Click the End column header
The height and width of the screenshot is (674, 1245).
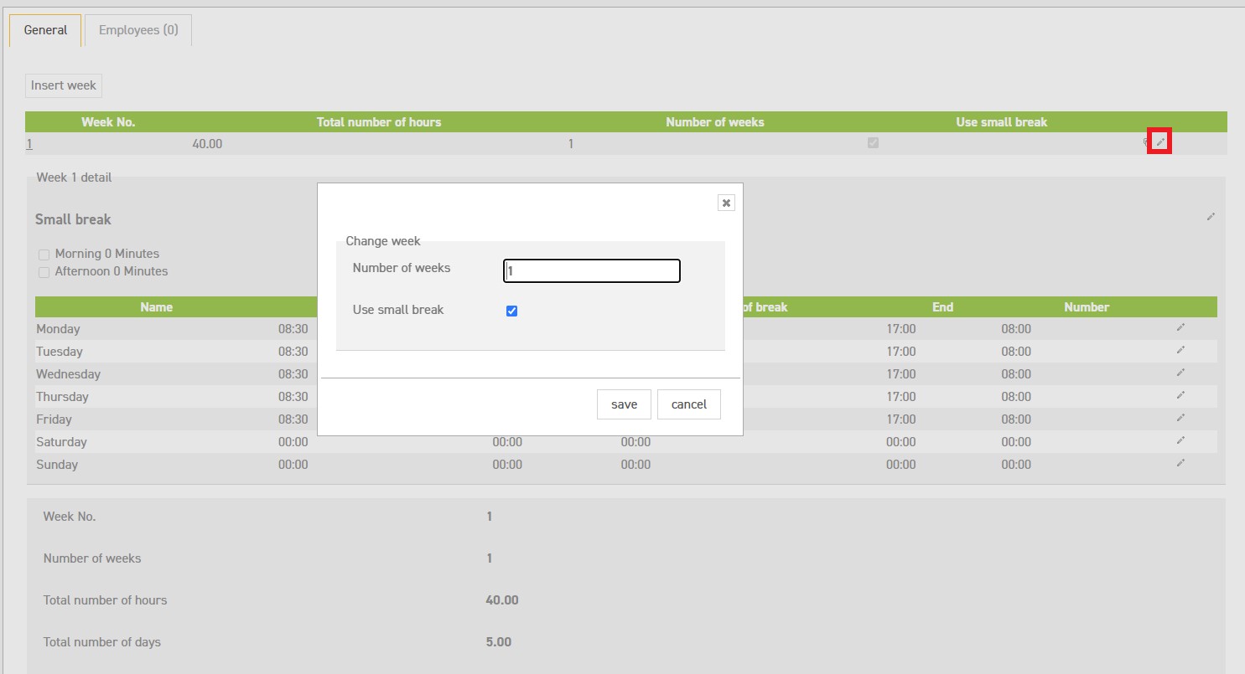[x=943, y=307]
